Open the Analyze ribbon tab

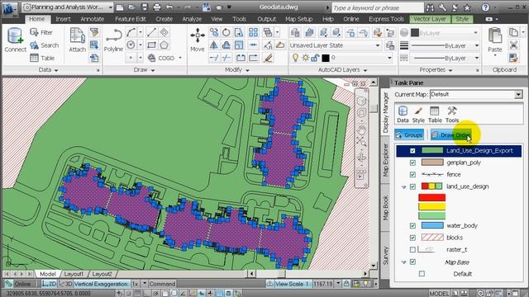pyautogui.click(x=192, y=19)
